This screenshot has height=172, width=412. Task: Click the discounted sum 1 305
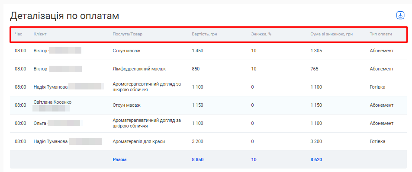pos(316,51)
